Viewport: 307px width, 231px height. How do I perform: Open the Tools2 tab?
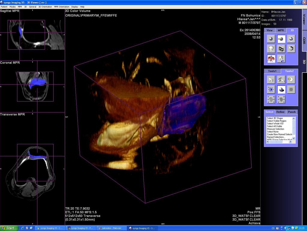point(289,71)
